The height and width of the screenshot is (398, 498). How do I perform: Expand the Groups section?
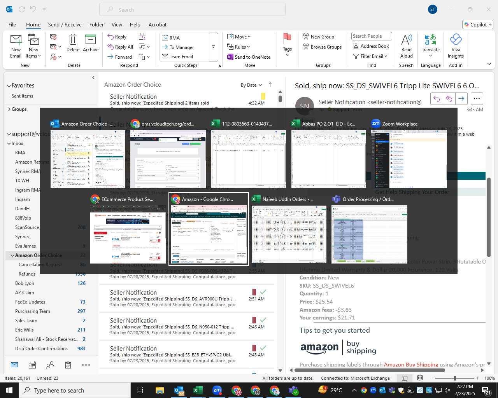coord(9,109)
